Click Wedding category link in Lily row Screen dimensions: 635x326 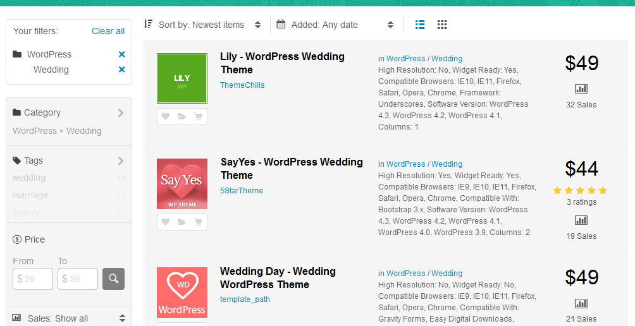(447, 59)
